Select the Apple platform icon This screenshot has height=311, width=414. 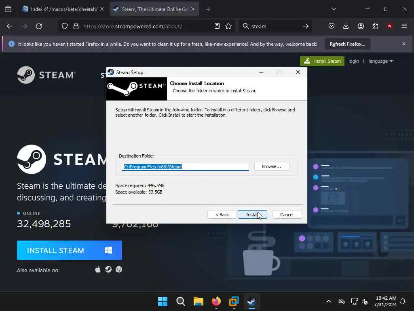click(98, 269)
